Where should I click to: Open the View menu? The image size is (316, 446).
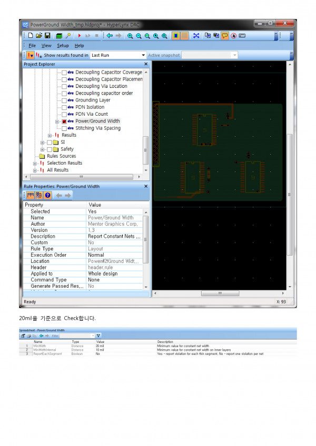pos(46,46)
